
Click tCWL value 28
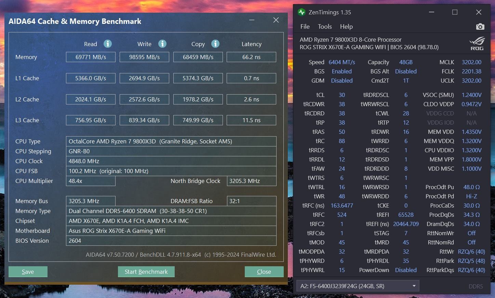[x=406, y=113]
